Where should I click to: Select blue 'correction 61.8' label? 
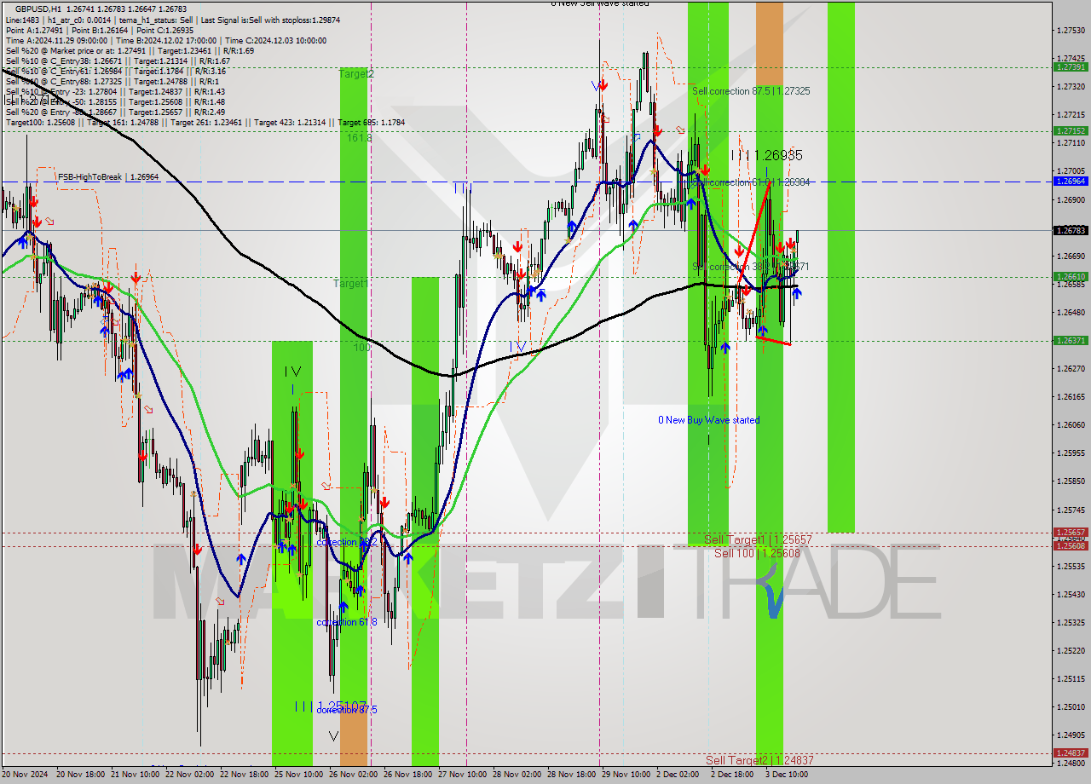coord(346,622)
